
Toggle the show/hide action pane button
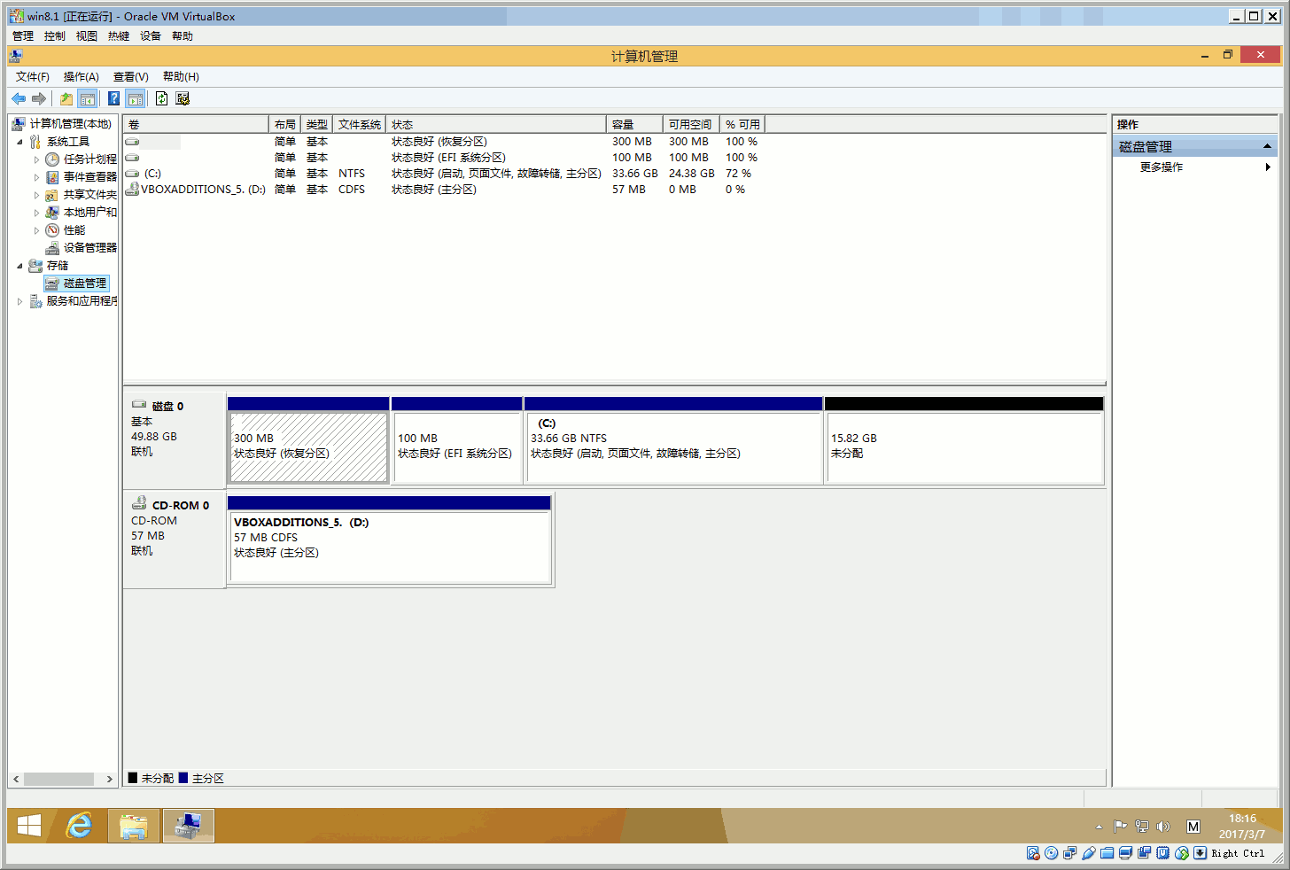click(135, 98)
